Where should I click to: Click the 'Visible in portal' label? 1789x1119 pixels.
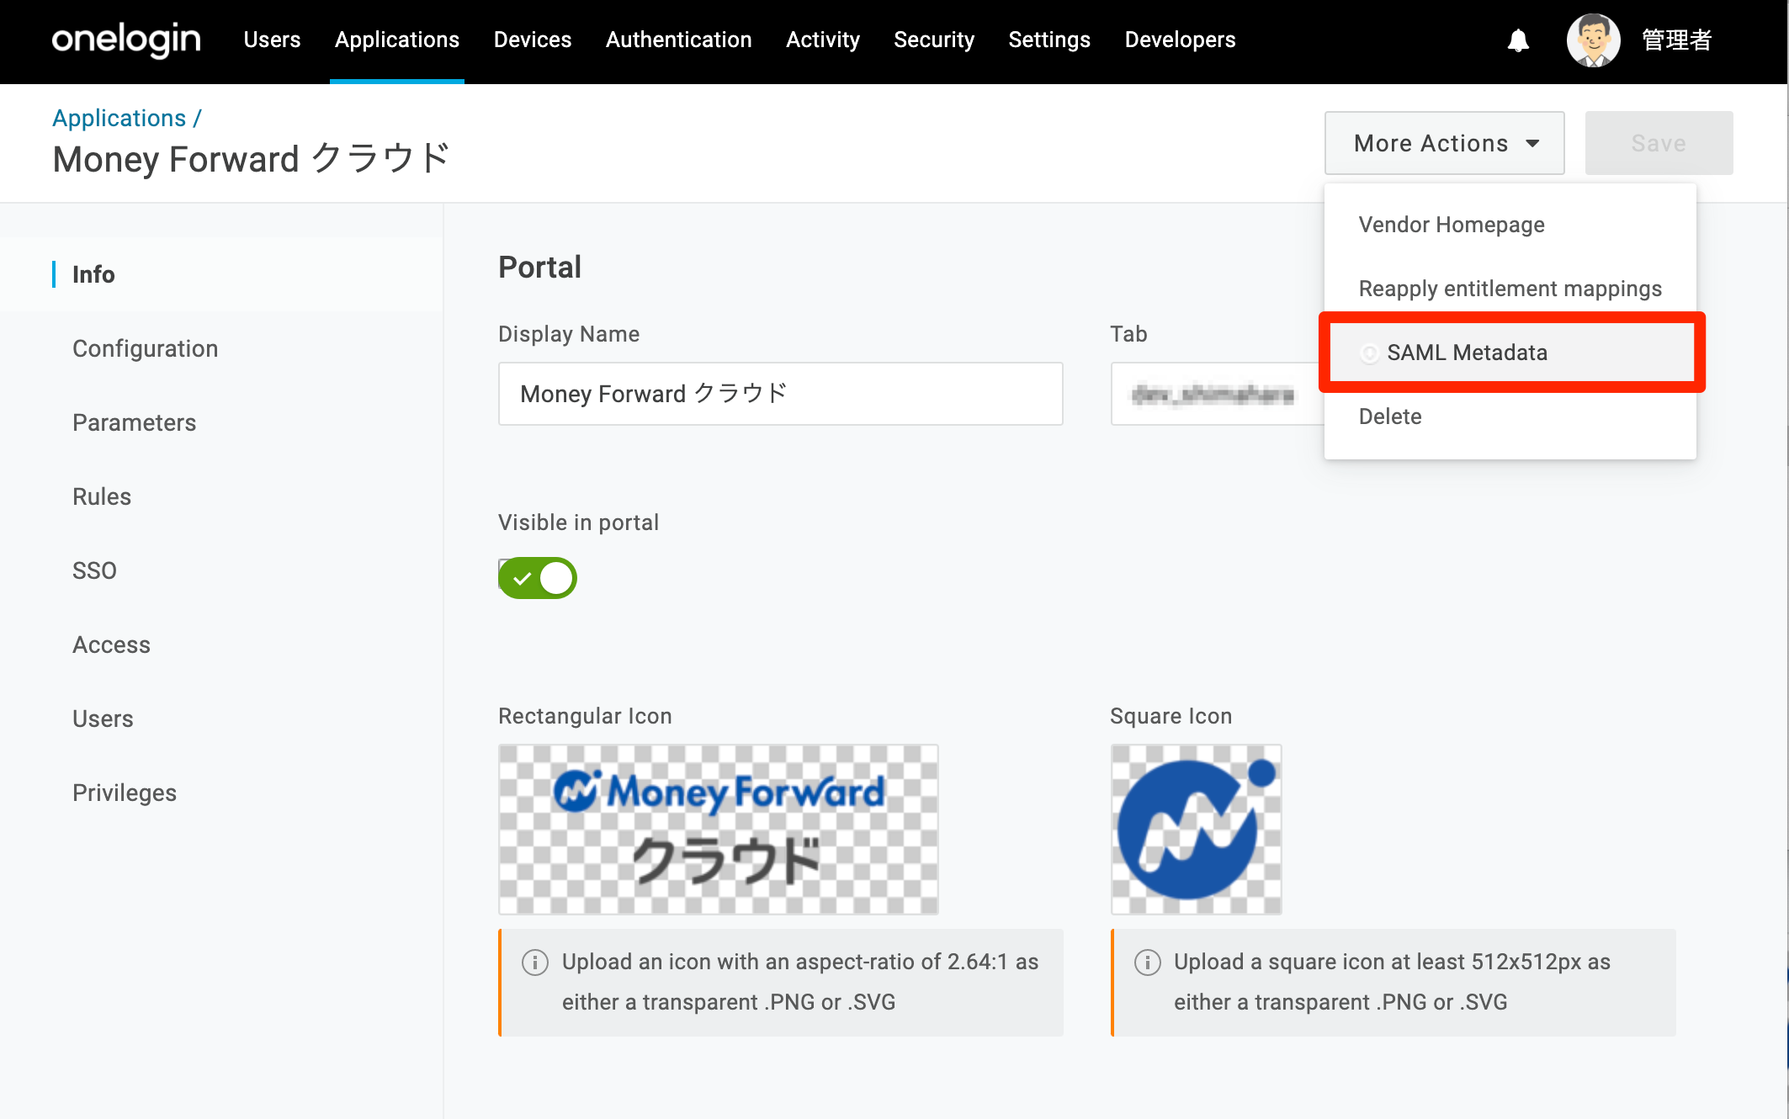click(x=579, y=522)
